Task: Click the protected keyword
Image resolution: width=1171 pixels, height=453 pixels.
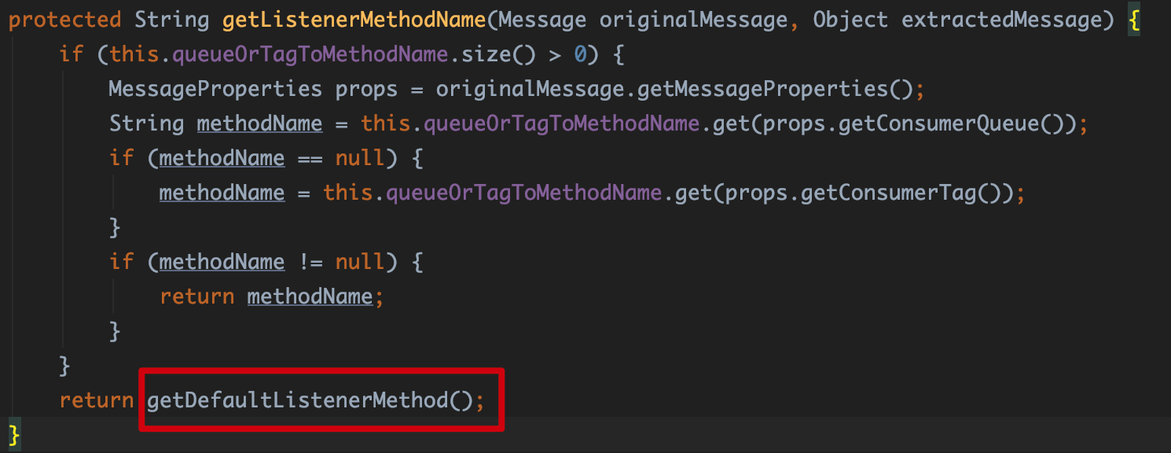Action: (x=64, y=20)
